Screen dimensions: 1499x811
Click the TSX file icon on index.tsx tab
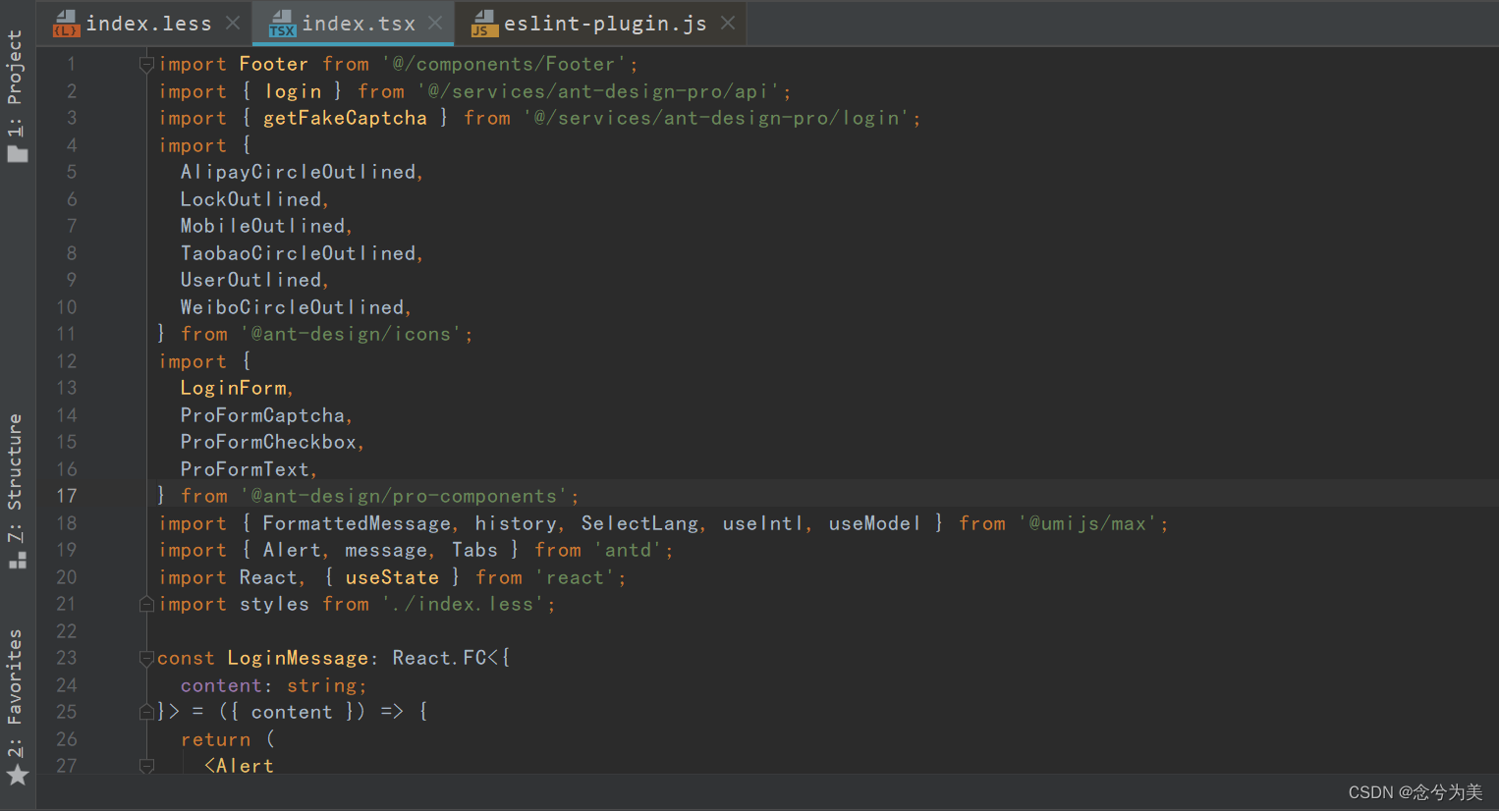coord(282,24)
